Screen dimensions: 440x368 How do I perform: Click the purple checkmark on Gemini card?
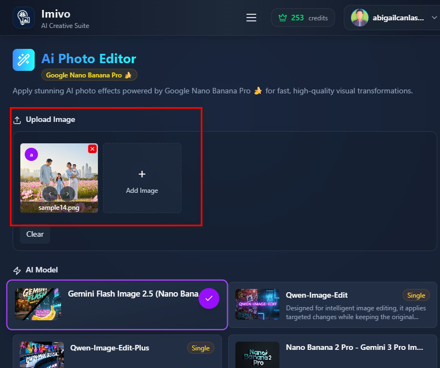pyautogui.click(x=209, y=298)
